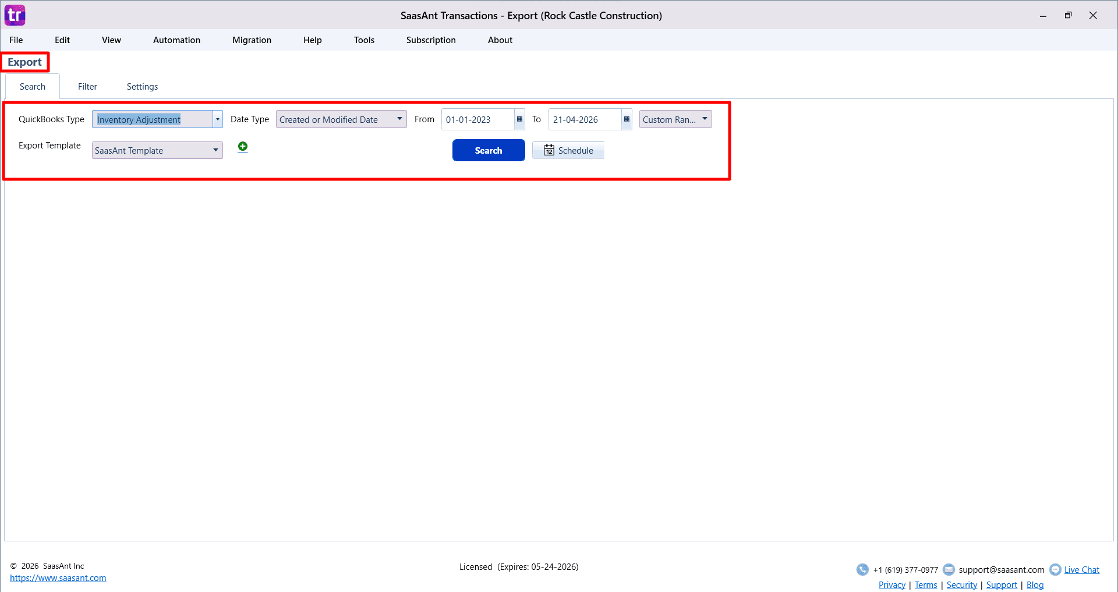Open the saasant.com website link
This screenshot has height=592, width=1118.
click(58, 578)
